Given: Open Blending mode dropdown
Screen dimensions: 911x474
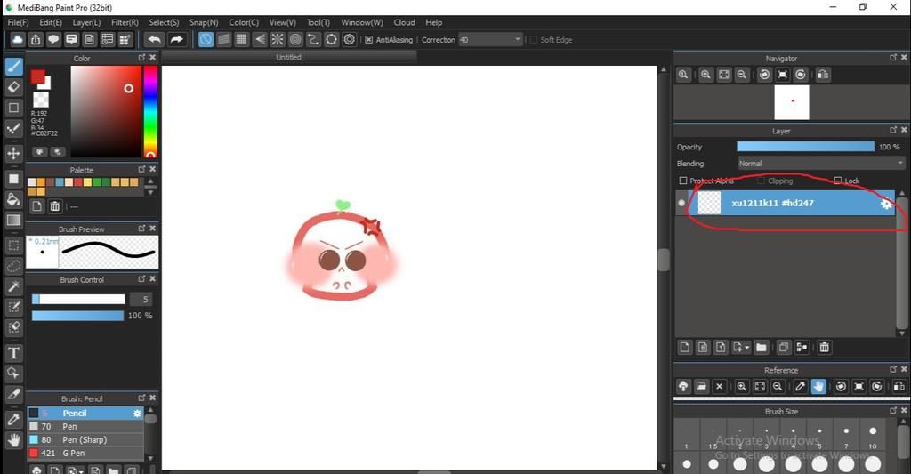Looking at the screenshot, I should [821, 164].
